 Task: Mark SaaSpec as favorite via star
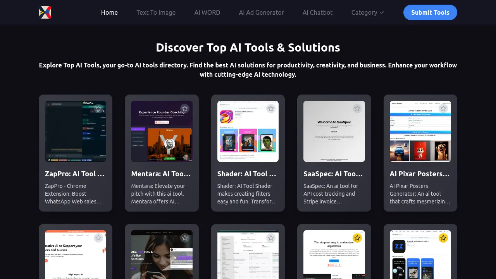(357, 108)
